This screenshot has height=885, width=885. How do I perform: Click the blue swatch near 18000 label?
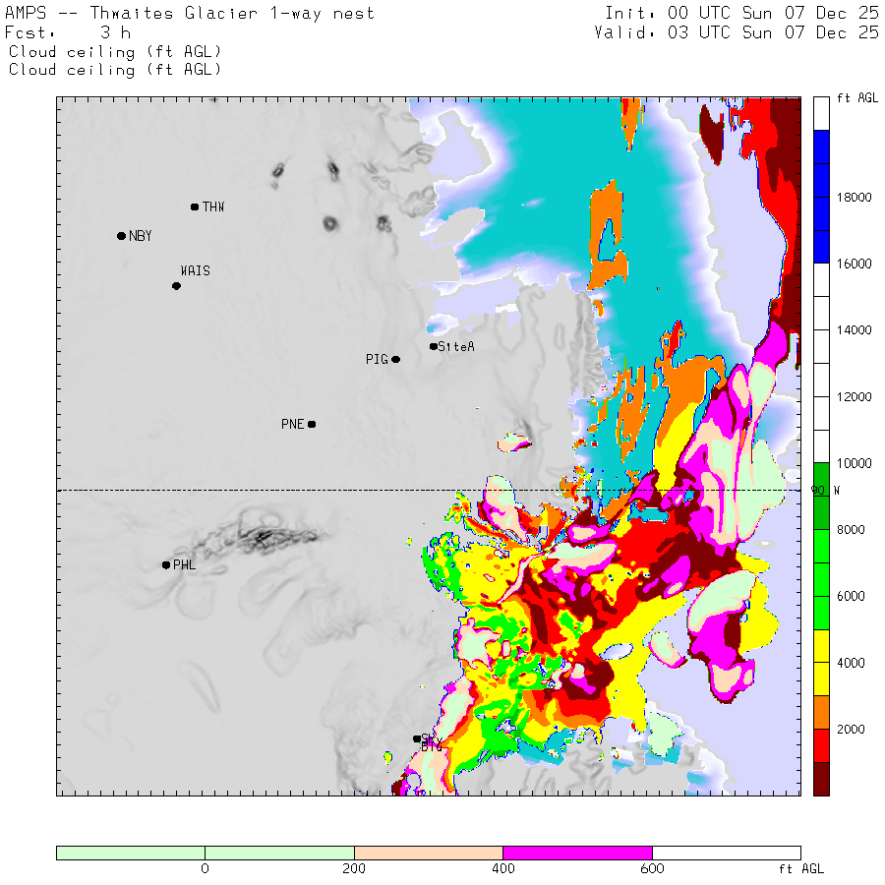click(x=821, y=197)
